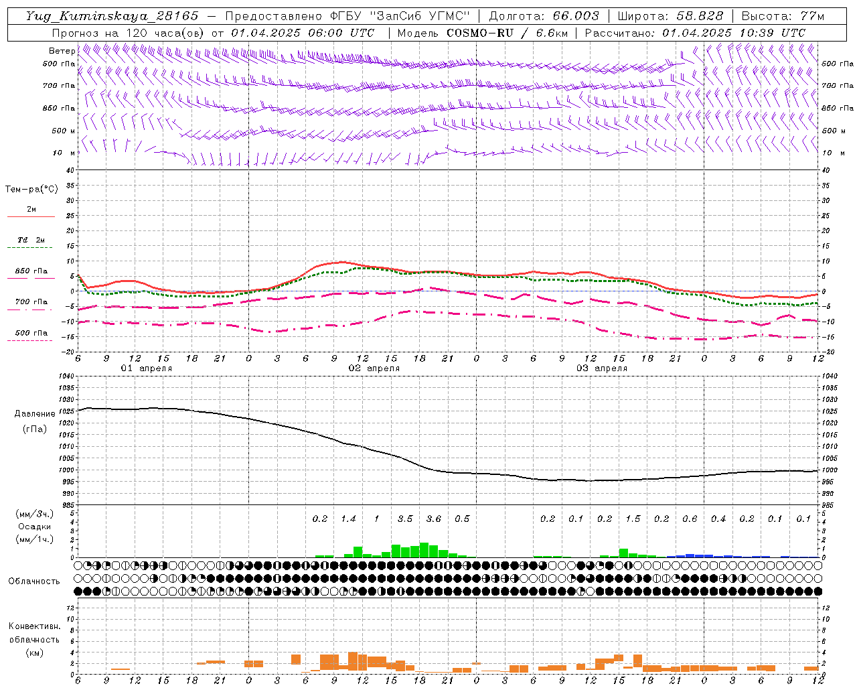Click the (мм/1ч.) hourly precipitation label

pyautogui.click(x=34, y=539)
